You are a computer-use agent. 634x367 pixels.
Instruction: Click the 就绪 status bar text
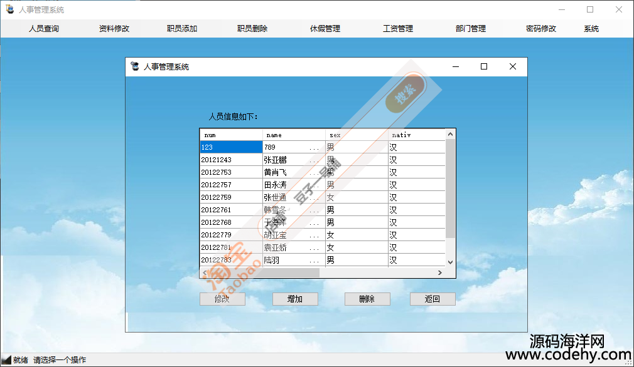coord(20,359)
